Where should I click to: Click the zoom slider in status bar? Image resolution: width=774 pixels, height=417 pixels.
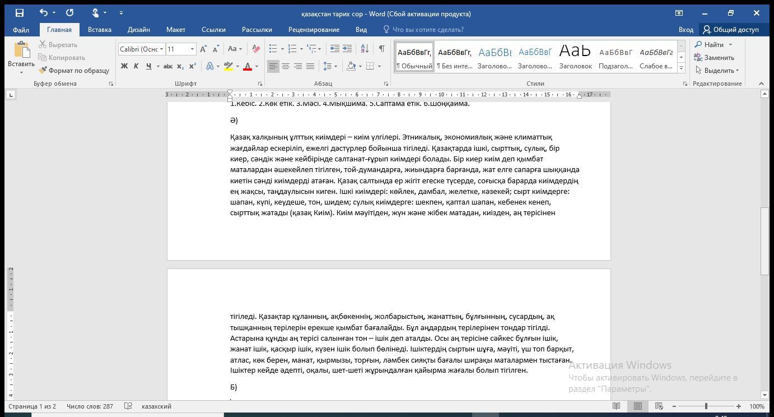tap(706, 406)
